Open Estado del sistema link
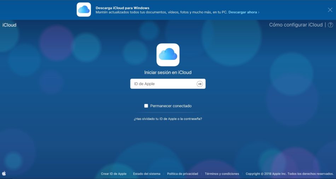Viewport: 336px width, 179px height. [x=146, y=174]
